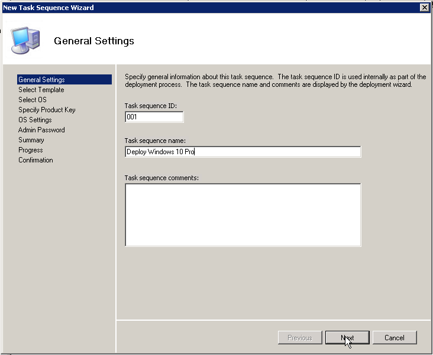Click the window title bar text
This screenshot has height=355, width=433.
(49, 7)
